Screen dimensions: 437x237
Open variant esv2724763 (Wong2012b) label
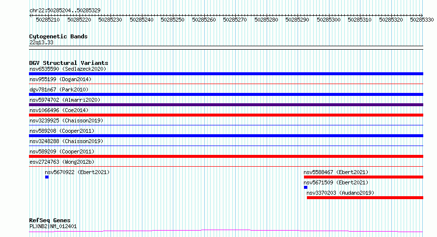coord(62,162)
